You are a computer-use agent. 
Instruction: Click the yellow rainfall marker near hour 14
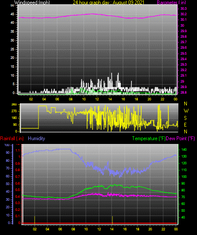click(112, 220)
